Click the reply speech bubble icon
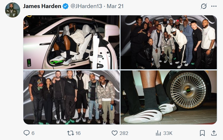This screenshot has width=223, height=140. pyautogui.click(x=27, y=133)
